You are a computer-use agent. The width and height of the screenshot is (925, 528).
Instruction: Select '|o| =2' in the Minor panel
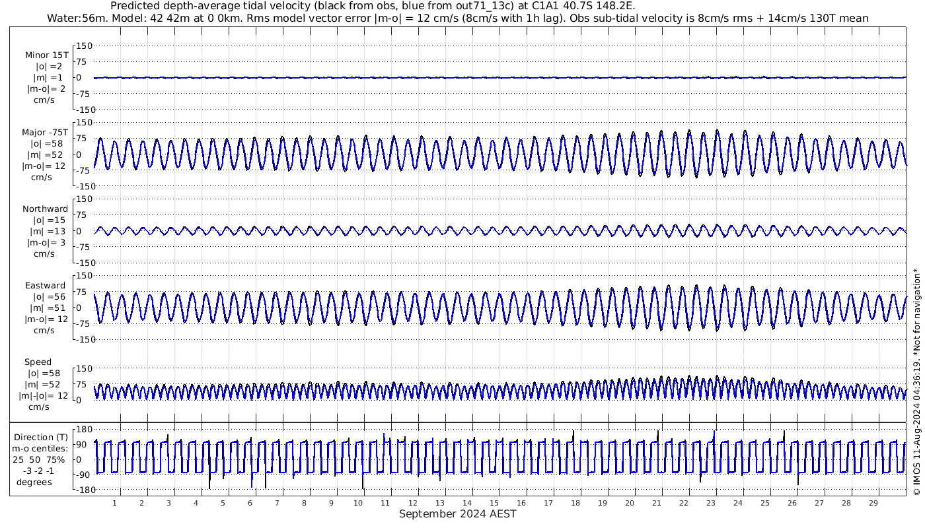pyautogui.click(x=48, y=67)
